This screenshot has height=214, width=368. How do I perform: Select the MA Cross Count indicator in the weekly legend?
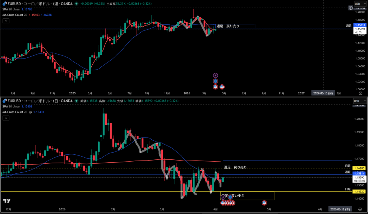(15, 15)
